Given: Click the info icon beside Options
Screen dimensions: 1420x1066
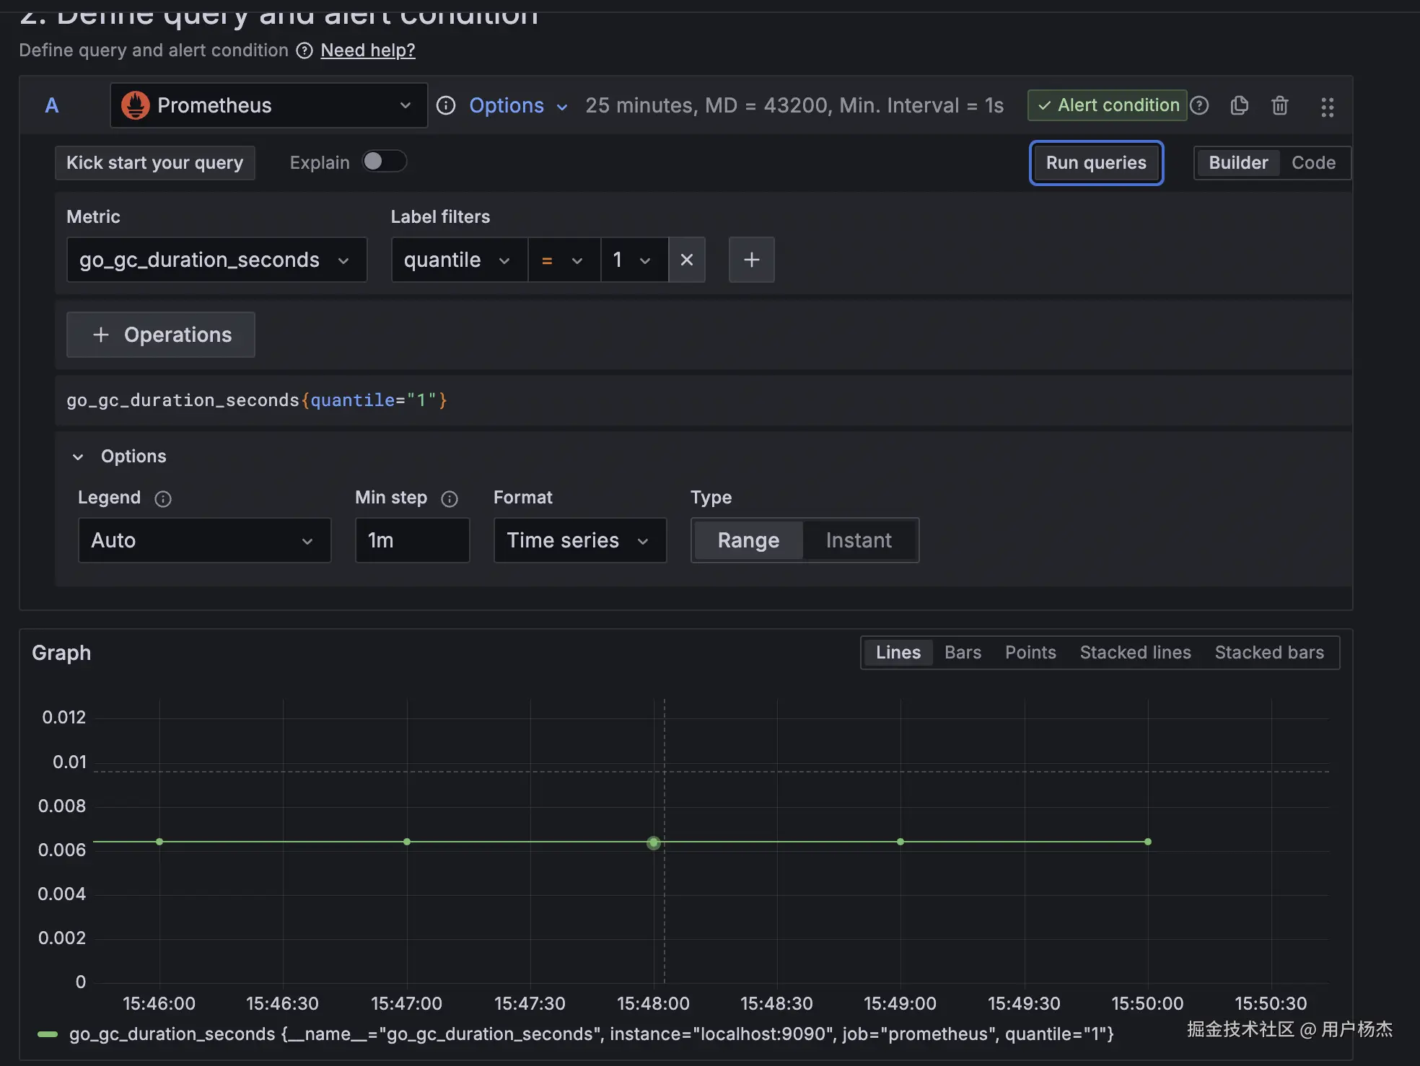Looking at the screenshot, I should click(x=446, y=106).
